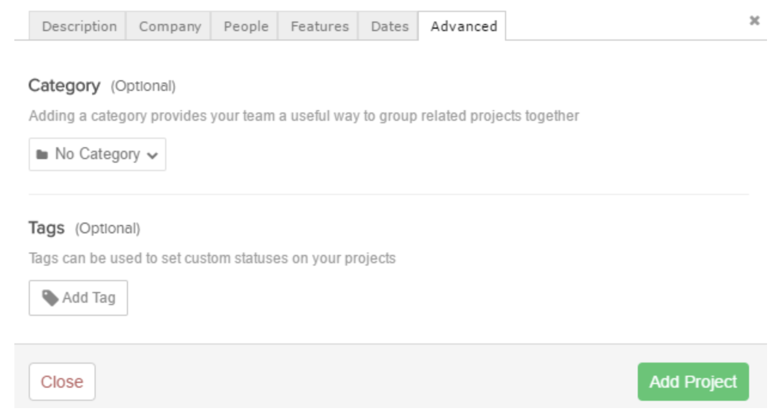The image size is (773, 414).
Task: Click the category grouping description text
Action: tap(304, 116)
